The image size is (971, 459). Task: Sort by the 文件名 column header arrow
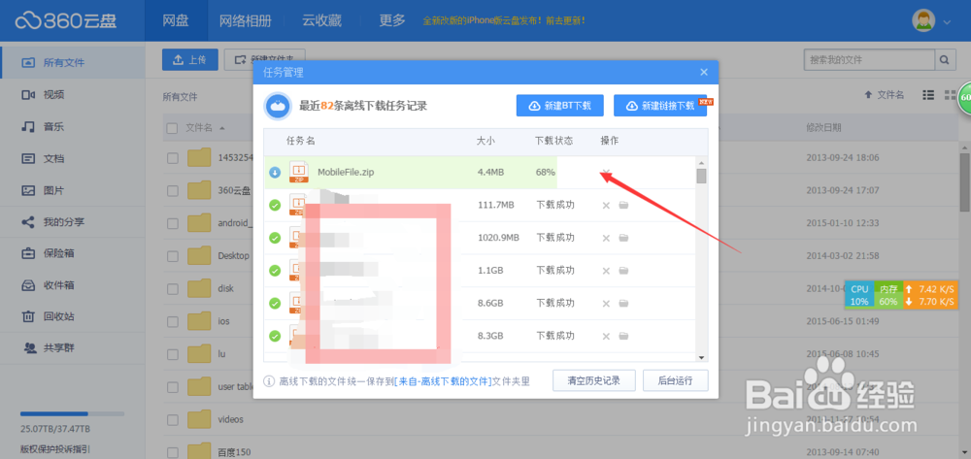pyautogui.click(x=221, y=128)
